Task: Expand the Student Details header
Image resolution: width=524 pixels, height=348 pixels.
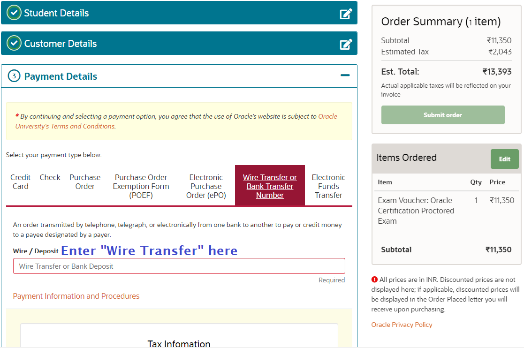Action: [x=179, y=13]
